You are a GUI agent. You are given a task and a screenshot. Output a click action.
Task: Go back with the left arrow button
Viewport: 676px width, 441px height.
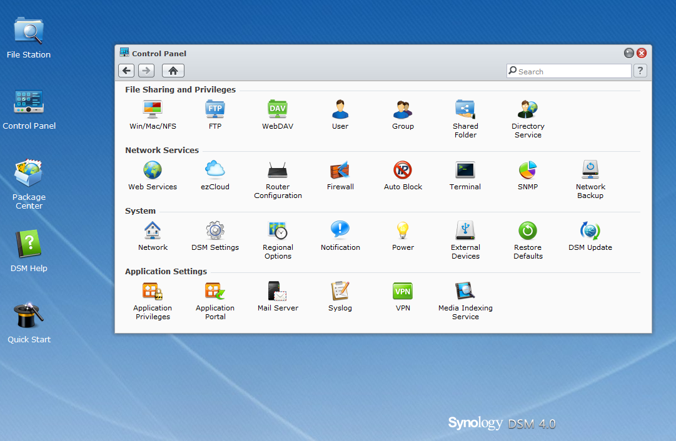click(x=126, y=71)
